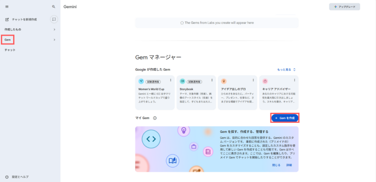
Task: Open three-dot menu on キャリア アドバイザー card
Action: coord(294,80)
